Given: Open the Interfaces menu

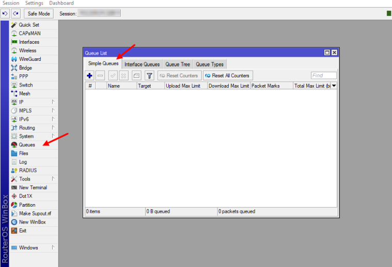Looking at the screenshot, I should [34, 42].
